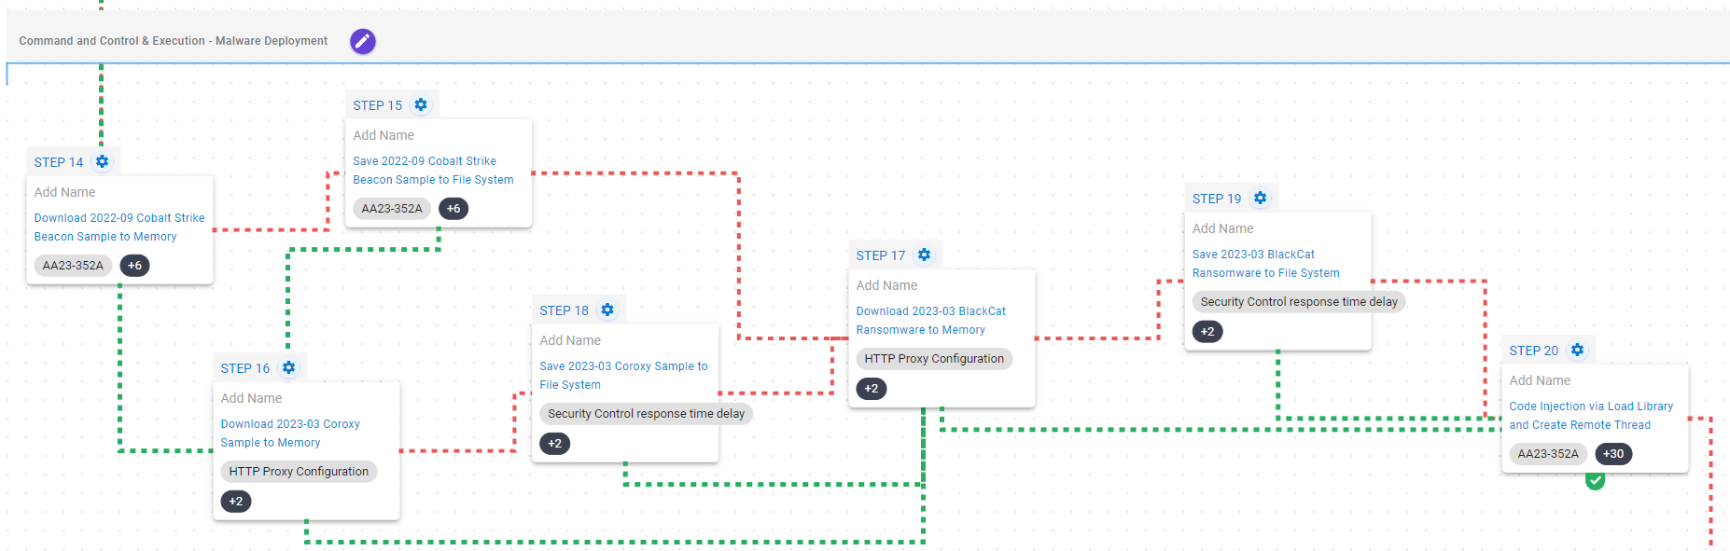Click Add Name field in Step 16
Viewport: 1730px width, 551px height.
[251, 398]
